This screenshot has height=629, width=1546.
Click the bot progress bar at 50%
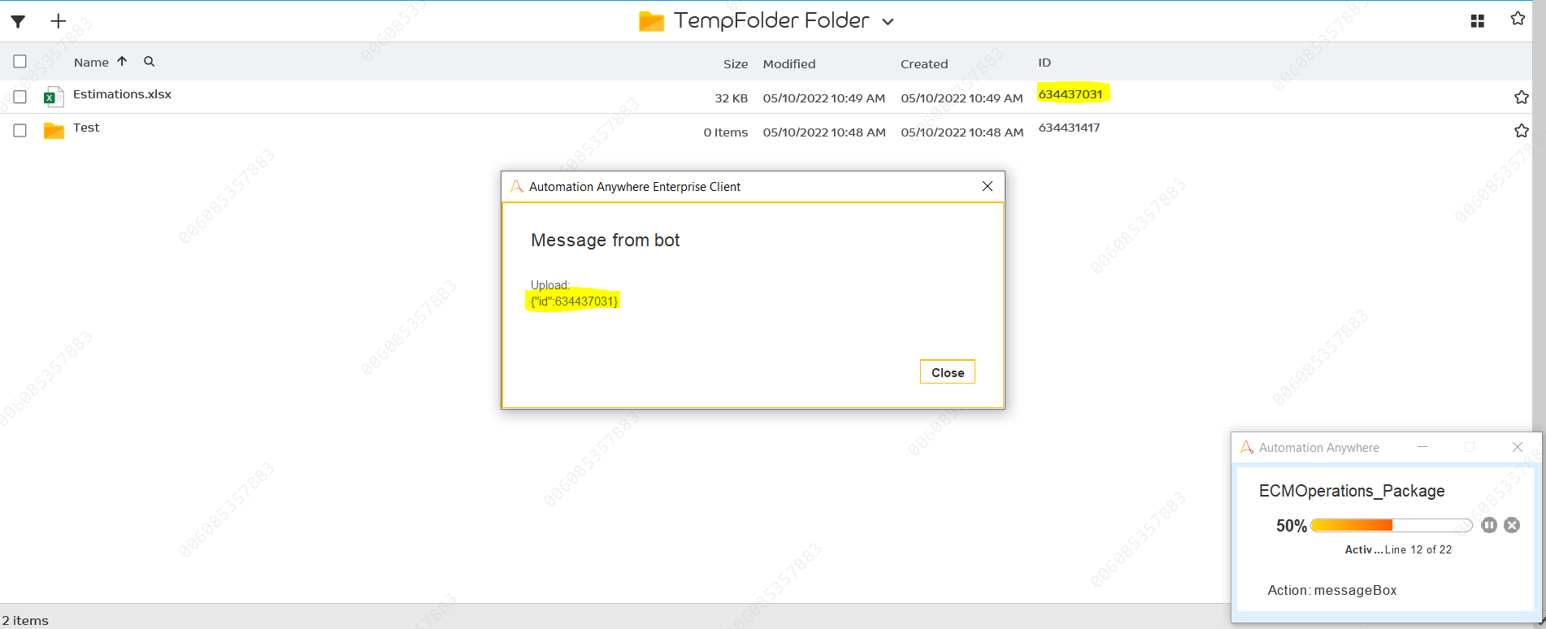pos(1392,525)
